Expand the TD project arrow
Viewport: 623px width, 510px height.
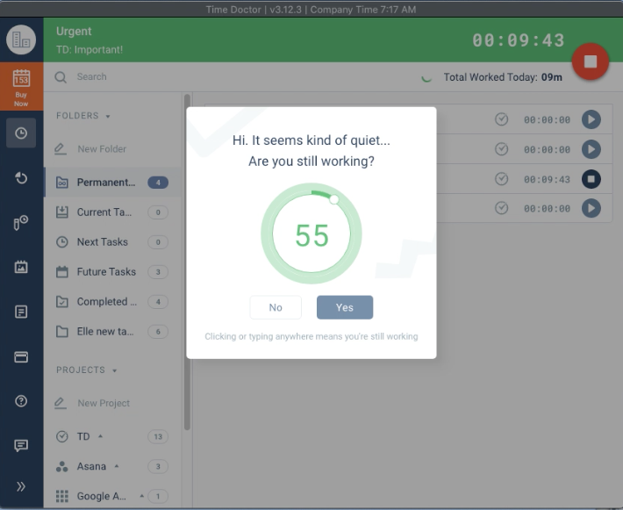click(x=101, y=436)
